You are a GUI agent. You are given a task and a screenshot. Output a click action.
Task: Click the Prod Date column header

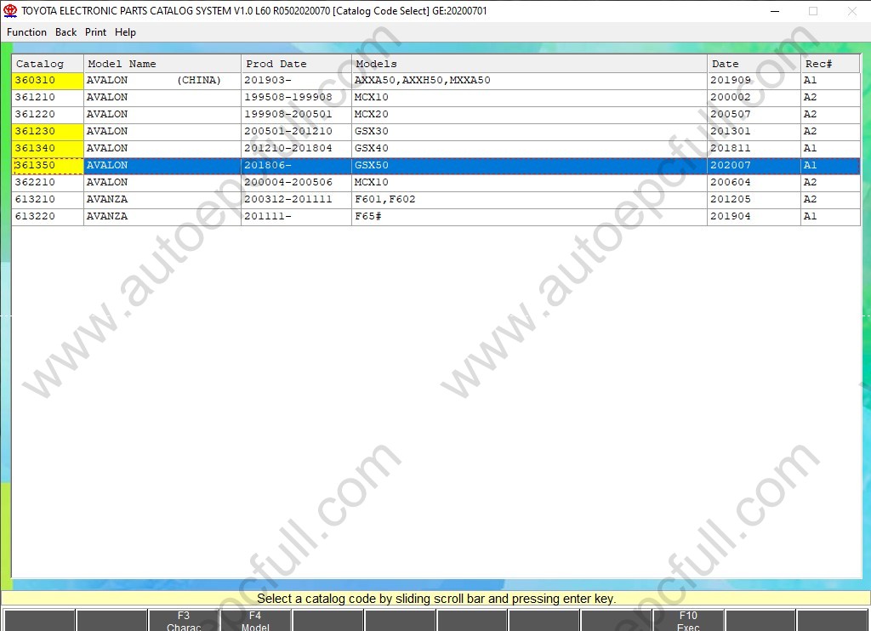[297, 63]
